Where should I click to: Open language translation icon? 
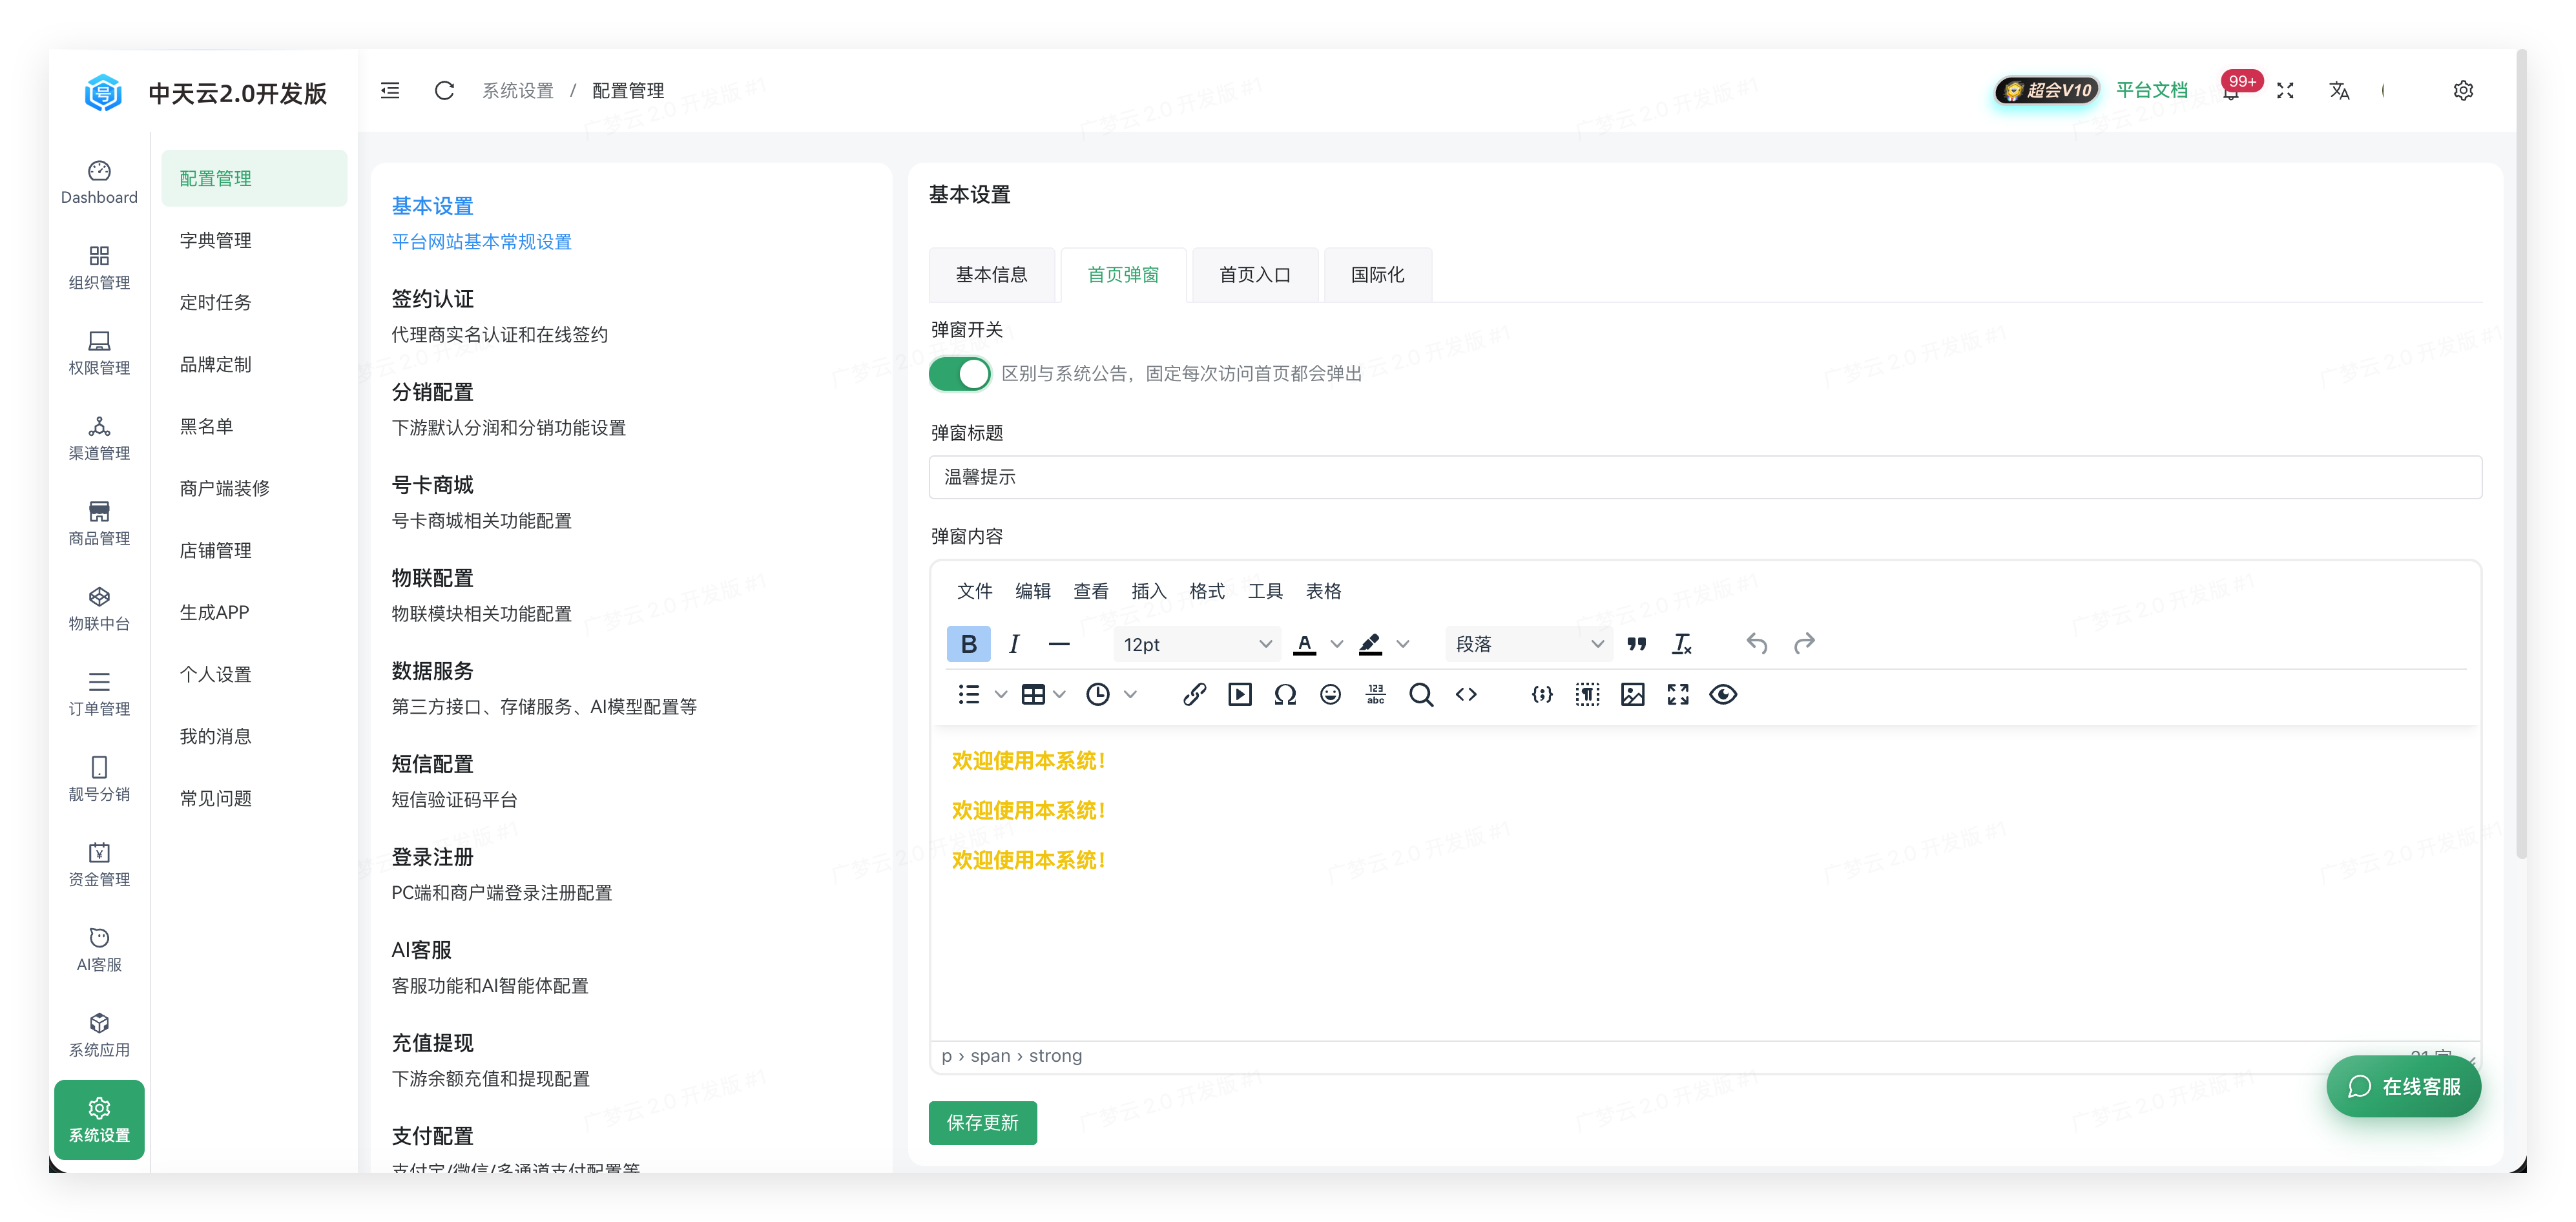click(x=2339, y=90)
